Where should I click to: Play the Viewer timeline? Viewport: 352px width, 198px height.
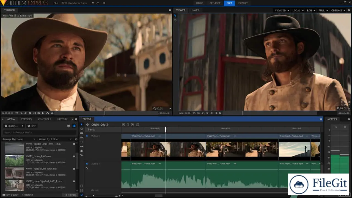[x=220, y=113]
